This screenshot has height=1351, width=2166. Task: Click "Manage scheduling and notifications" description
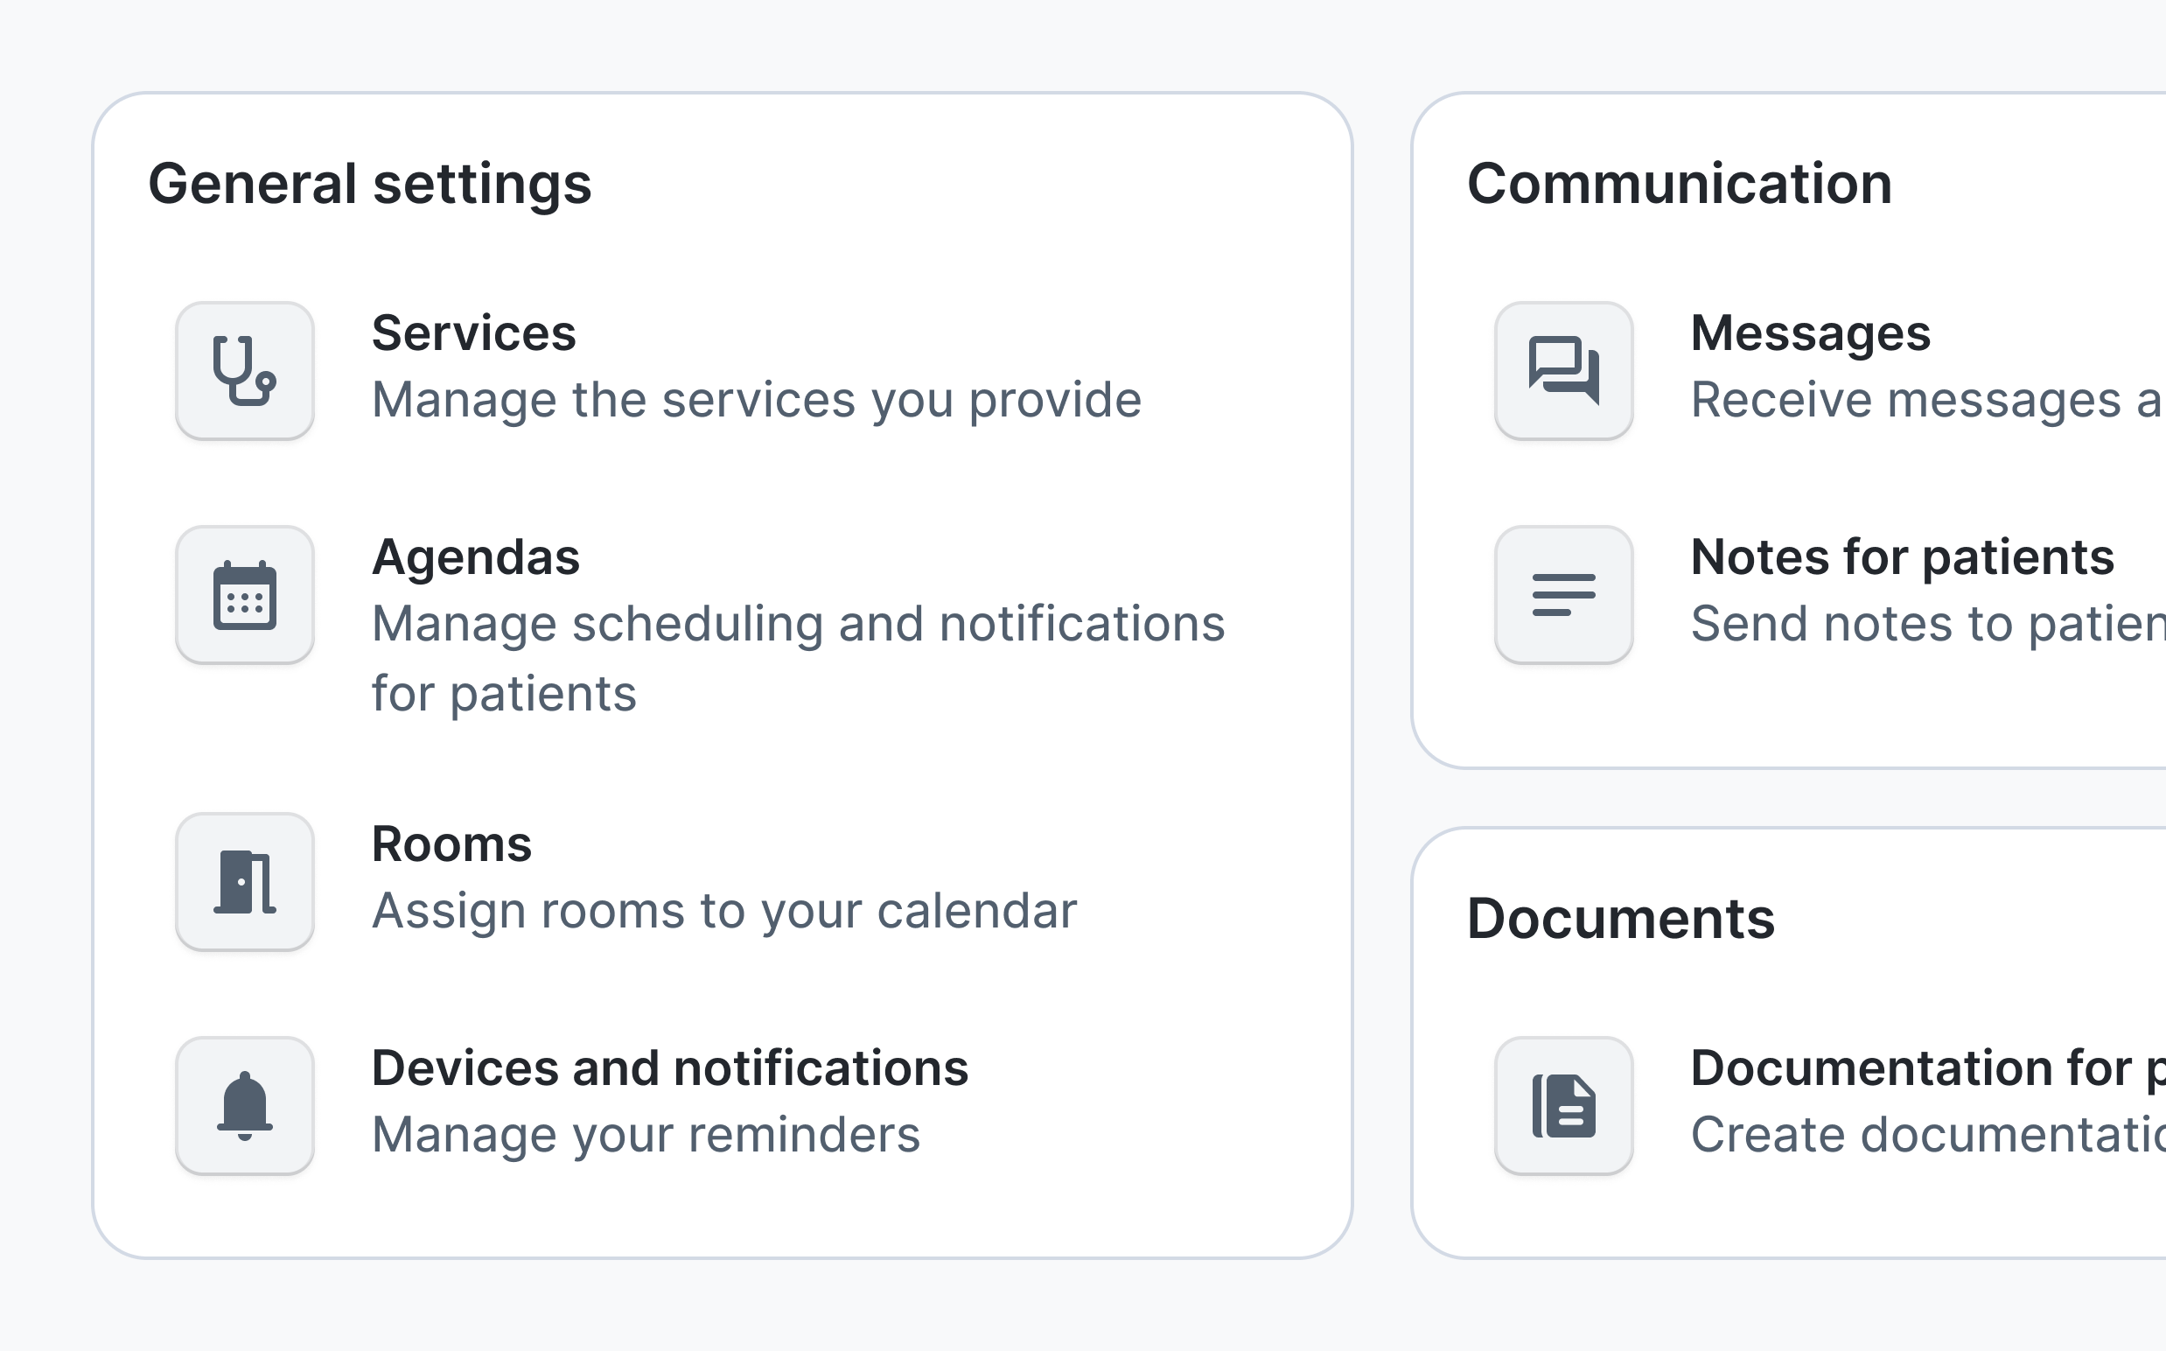click(x=798, y=624)
